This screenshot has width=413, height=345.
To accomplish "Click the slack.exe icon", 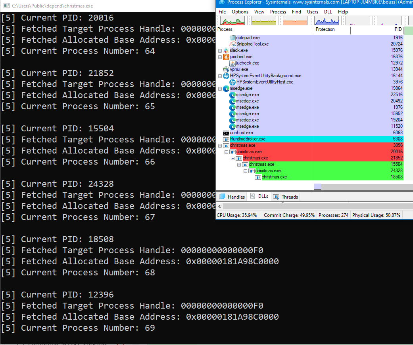I will point(226,50).
